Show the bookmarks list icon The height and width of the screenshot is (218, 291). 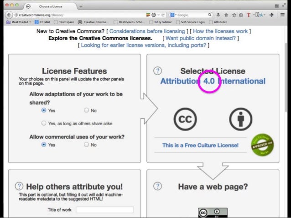pos(241,15)
